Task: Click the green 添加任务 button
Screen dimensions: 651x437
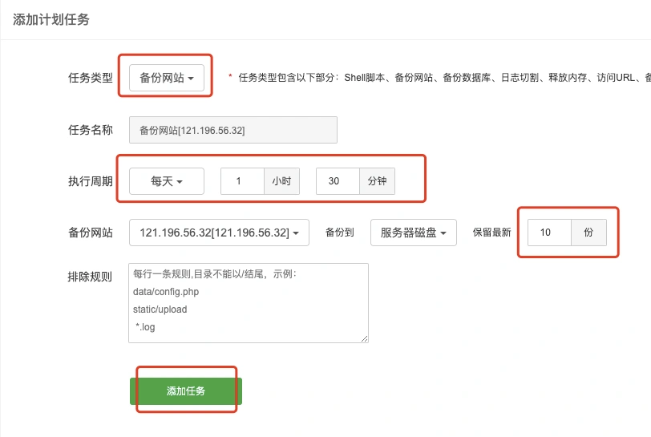Action: 186,390
